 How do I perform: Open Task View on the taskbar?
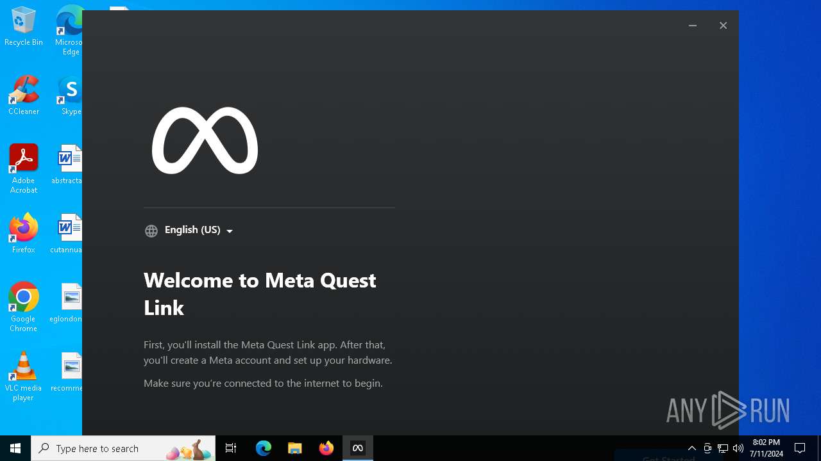pyautogui.click(x=231, y=448)
